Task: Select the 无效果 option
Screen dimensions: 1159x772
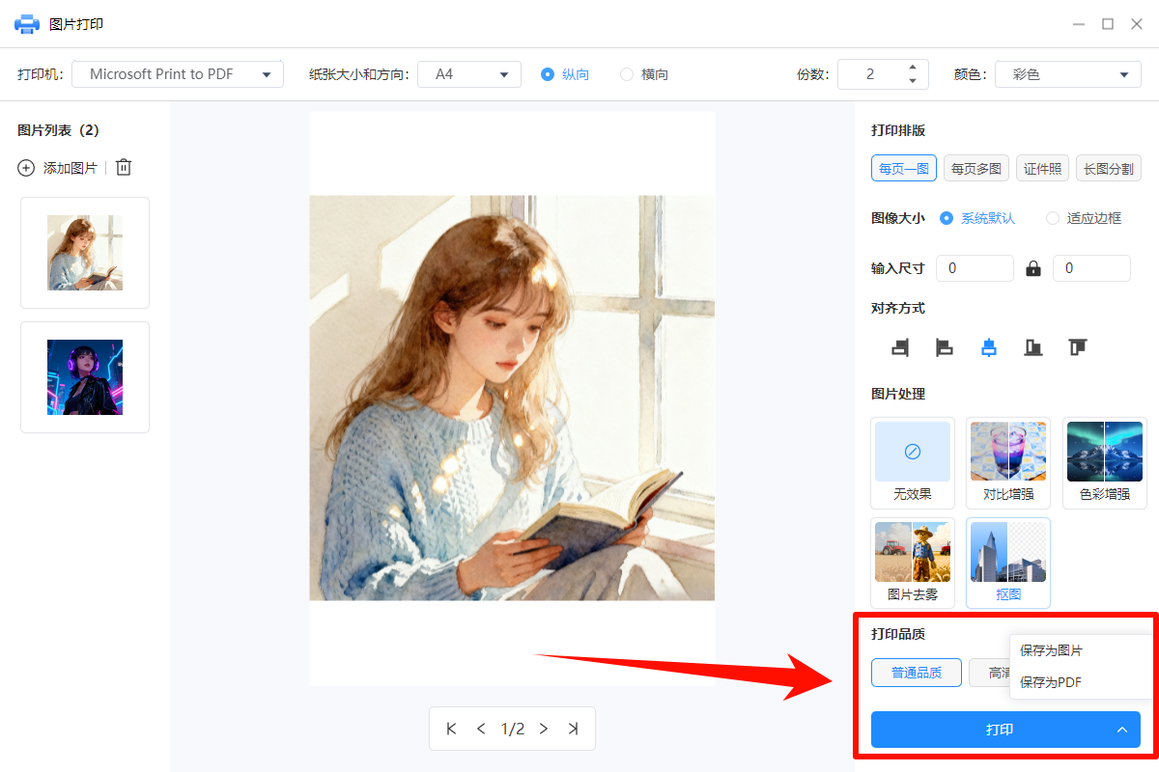Action: (x=912, y=463)
